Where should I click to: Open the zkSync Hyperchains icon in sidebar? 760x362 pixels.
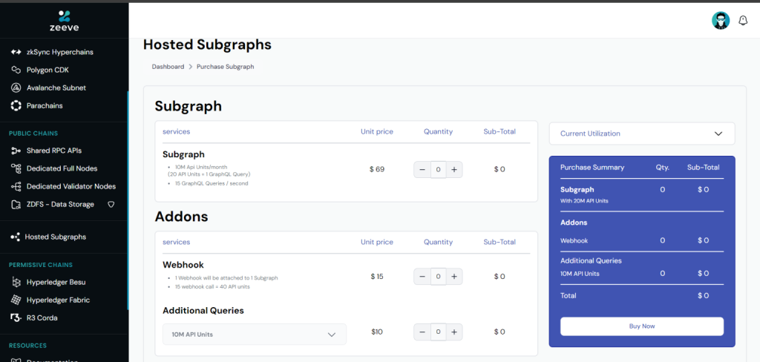[16, 52]
